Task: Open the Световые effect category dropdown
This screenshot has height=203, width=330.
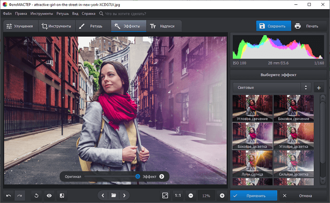Action: point(271,87)
